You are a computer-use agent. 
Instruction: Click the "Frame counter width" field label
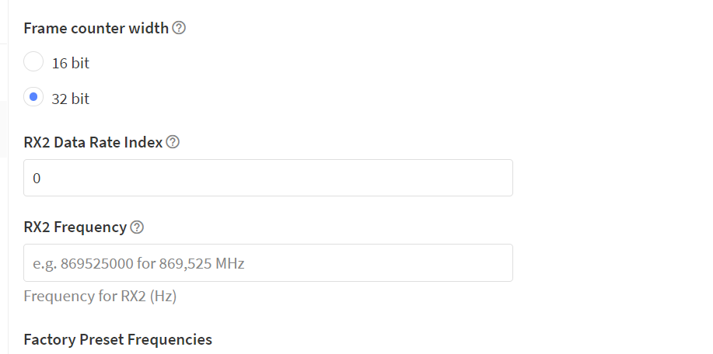[96, 28]
